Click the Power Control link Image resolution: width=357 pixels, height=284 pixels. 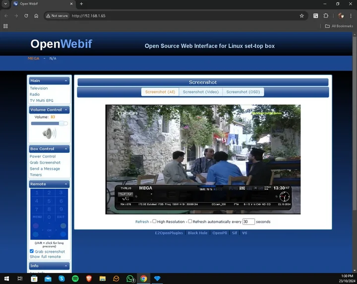tap(43, 156)
